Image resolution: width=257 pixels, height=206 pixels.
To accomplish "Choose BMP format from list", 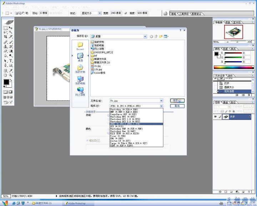I will [136, 112].
